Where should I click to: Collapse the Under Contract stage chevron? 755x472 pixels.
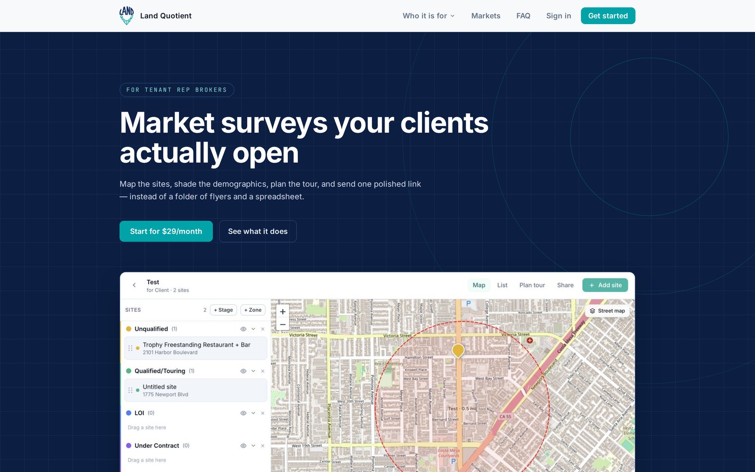click(x=253, y=446)
